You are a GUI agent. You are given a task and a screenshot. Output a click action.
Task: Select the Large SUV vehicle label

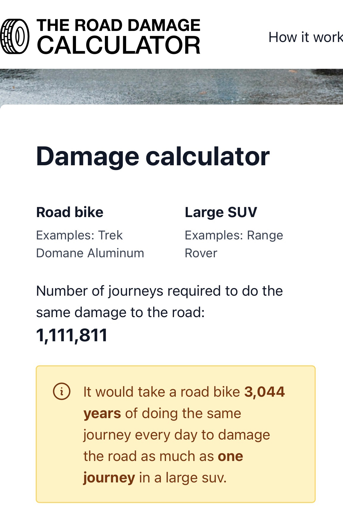221,212
